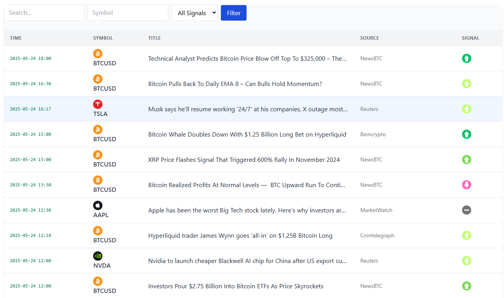Open 'Bitcoin Whale Doubles Down' article
Screen dimensions: 504x298
(x=247, y=134)
